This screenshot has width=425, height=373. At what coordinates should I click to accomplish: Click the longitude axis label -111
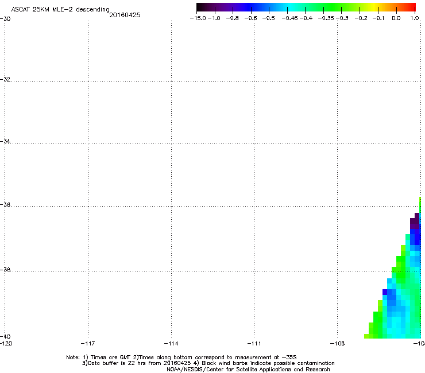point(254,344)
